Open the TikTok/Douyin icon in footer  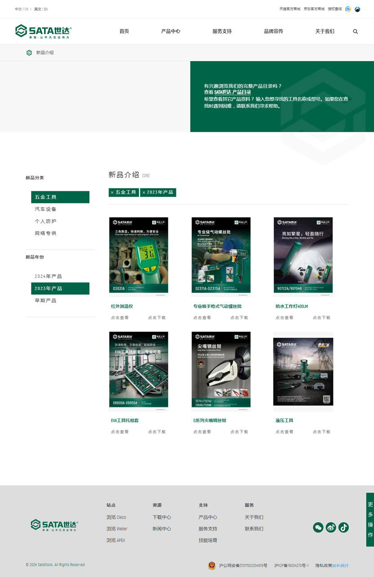pyautogui.click(x=343, y=528)
